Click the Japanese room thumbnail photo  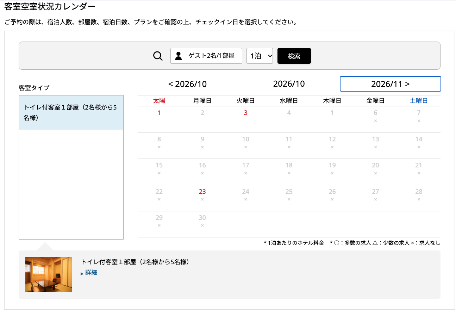(49, 274)
